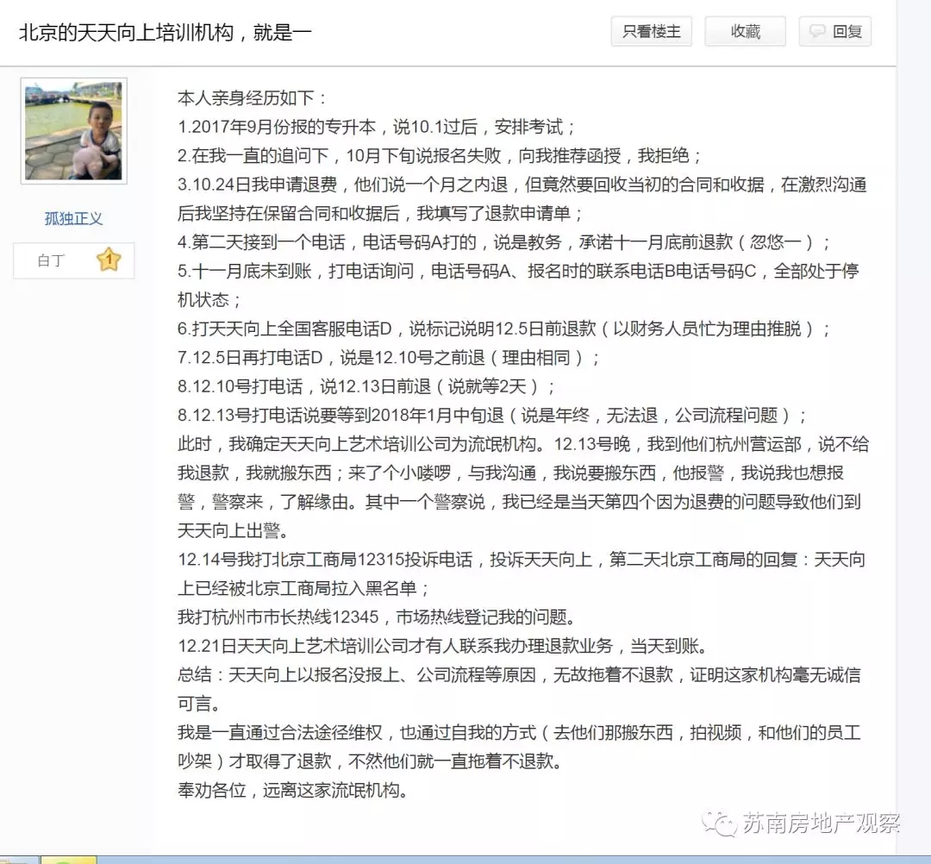Screen dimensions: 931x864
Task: Click the line starting 7.12.5日再打电话D
Action: coord(388,358)
